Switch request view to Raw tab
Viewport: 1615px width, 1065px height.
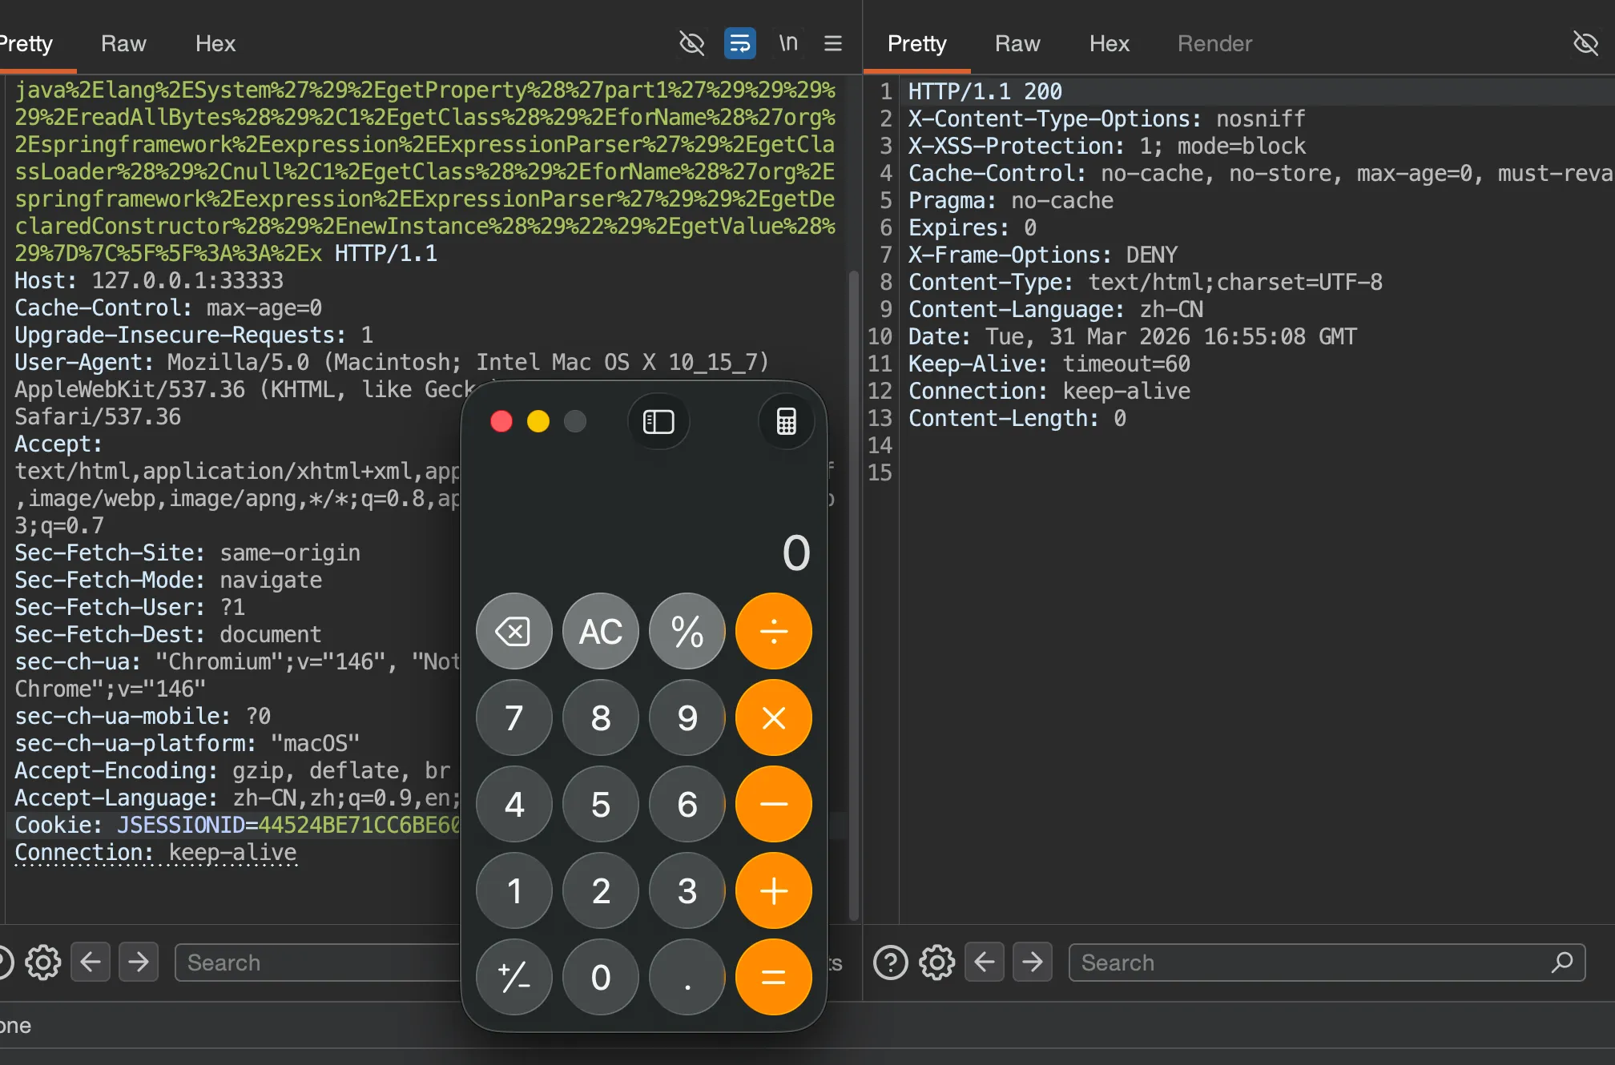point(123,43)
